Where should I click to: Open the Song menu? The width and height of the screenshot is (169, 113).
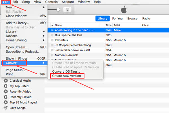point(26,2)
